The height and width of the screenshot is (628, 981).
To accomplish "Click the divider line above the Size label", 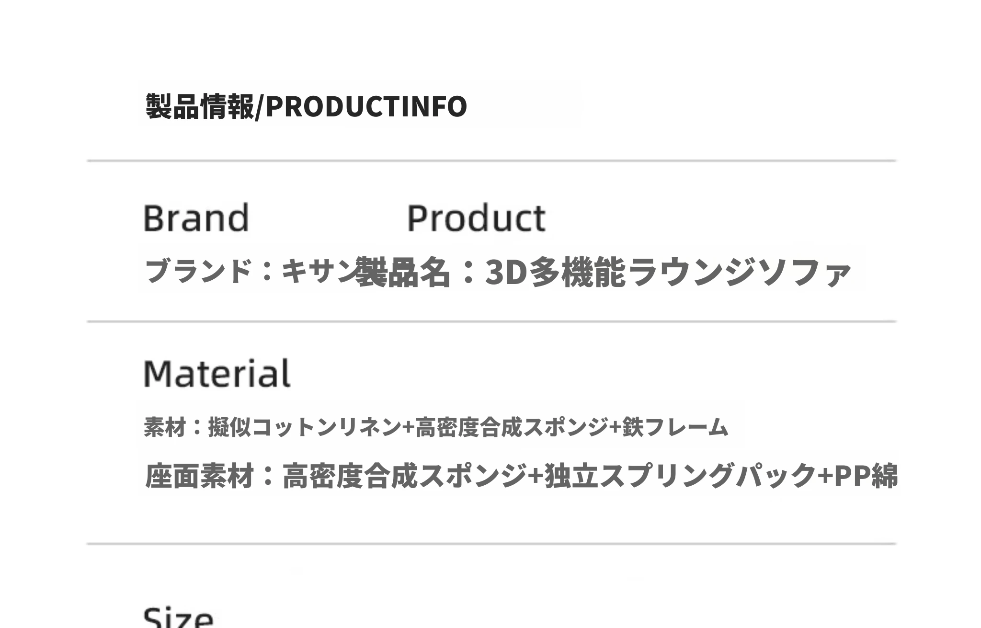I will (491, 544).
